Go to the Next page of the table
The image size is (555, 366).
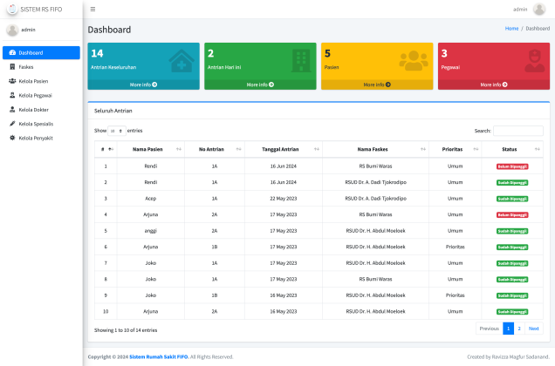click(x=533, y=329)
